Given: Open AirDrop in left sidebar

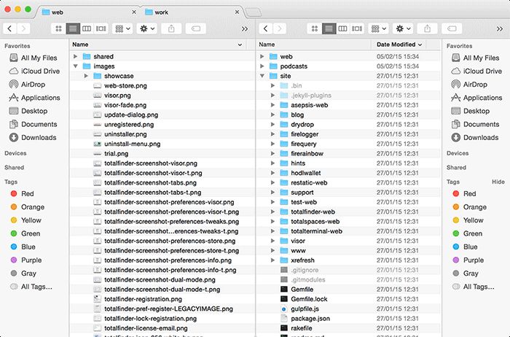Looking at the screenshot, I should pyautogui.click(x=28, y=85).
